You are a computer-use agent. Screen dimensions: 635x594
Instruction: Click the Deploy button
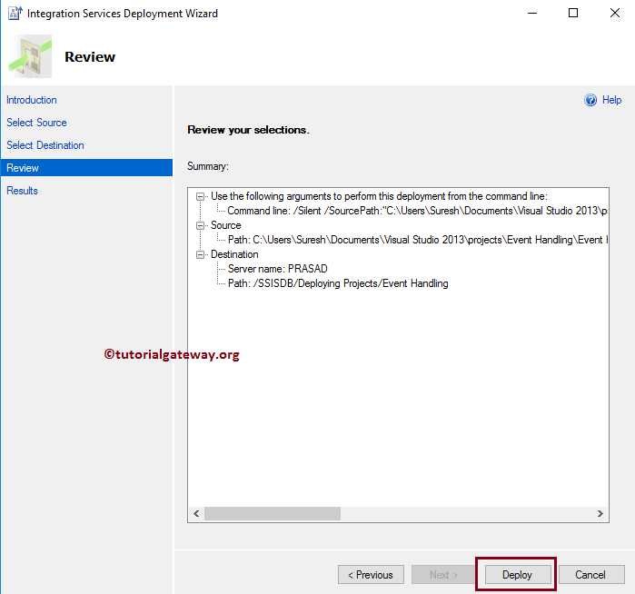[518, 575]
